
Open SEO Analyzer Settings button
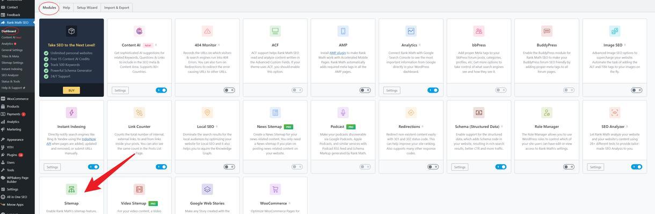(595, 167)
